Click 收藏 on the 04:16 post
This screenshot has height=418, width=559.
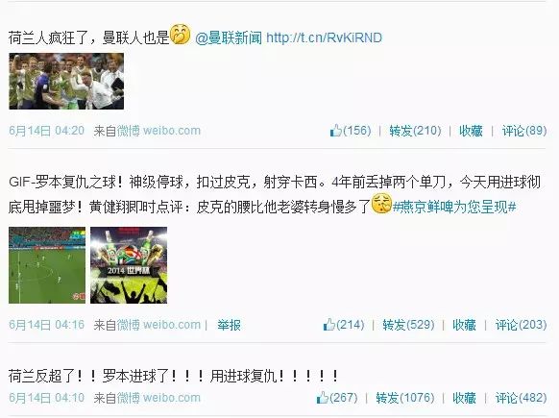464,325
